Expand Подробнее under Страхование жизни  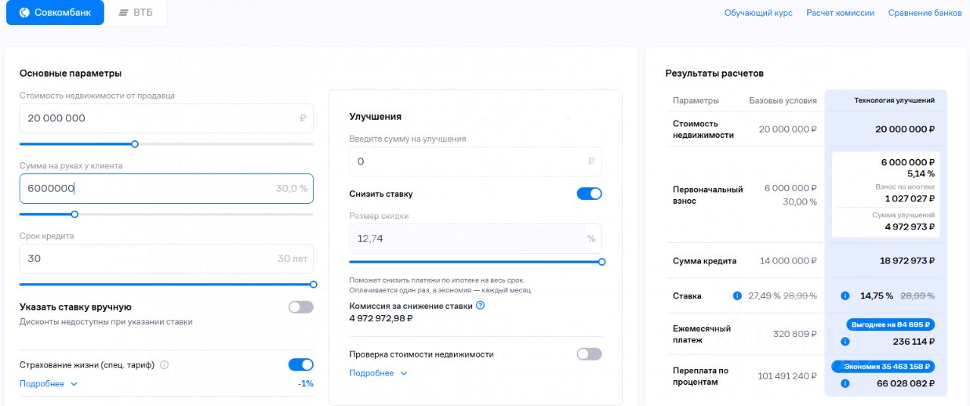(48, 384)
